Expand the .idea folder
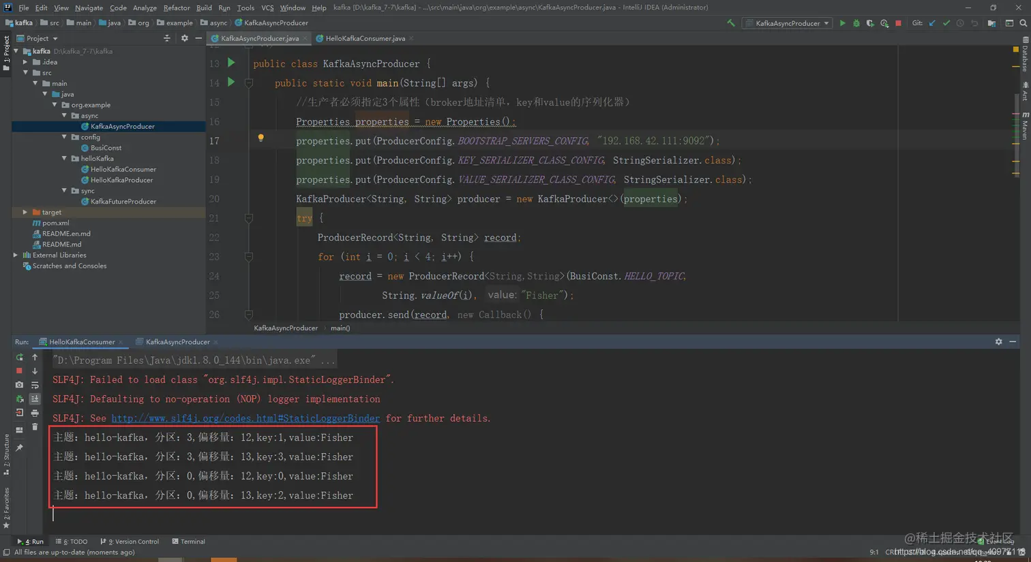 pos(26,62)
